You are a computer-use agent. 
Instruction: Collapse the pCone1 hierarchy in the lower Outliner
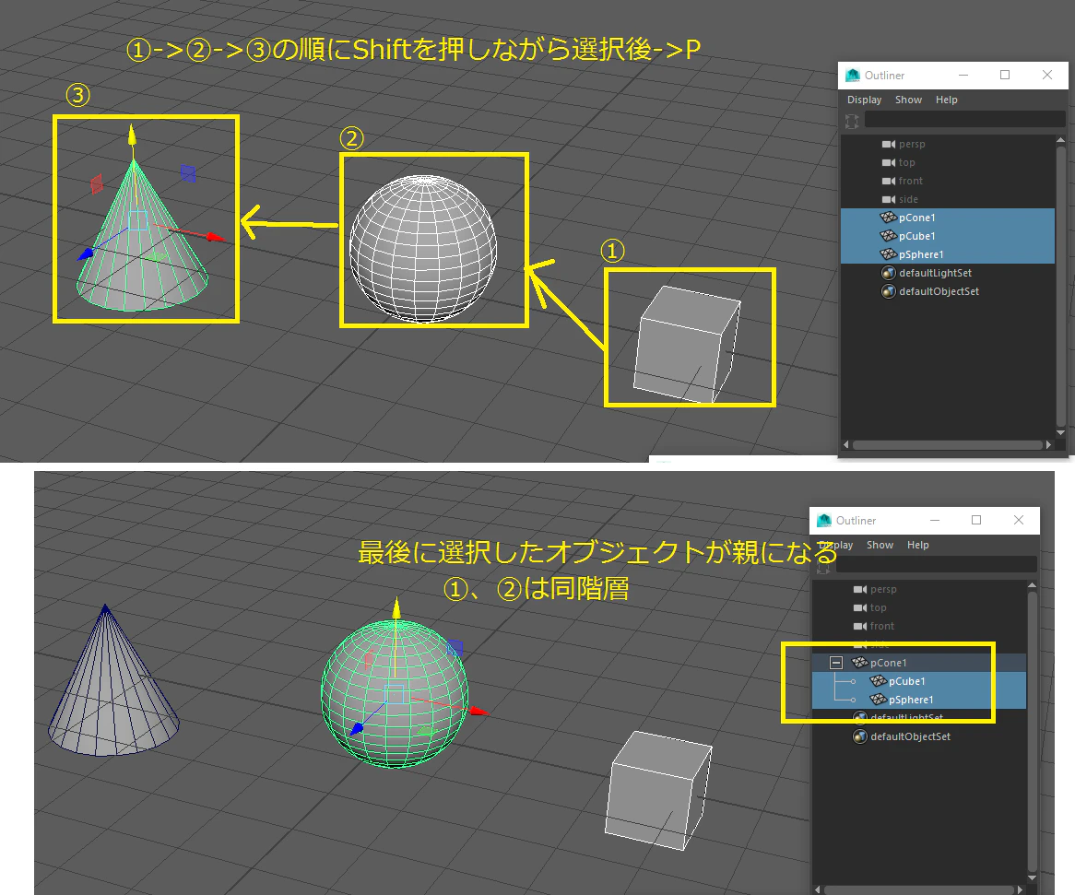point(835,663)
